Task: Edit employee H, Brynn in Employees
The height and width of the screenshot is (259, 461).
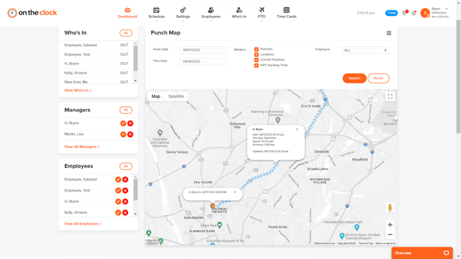Action: [118, 202]
